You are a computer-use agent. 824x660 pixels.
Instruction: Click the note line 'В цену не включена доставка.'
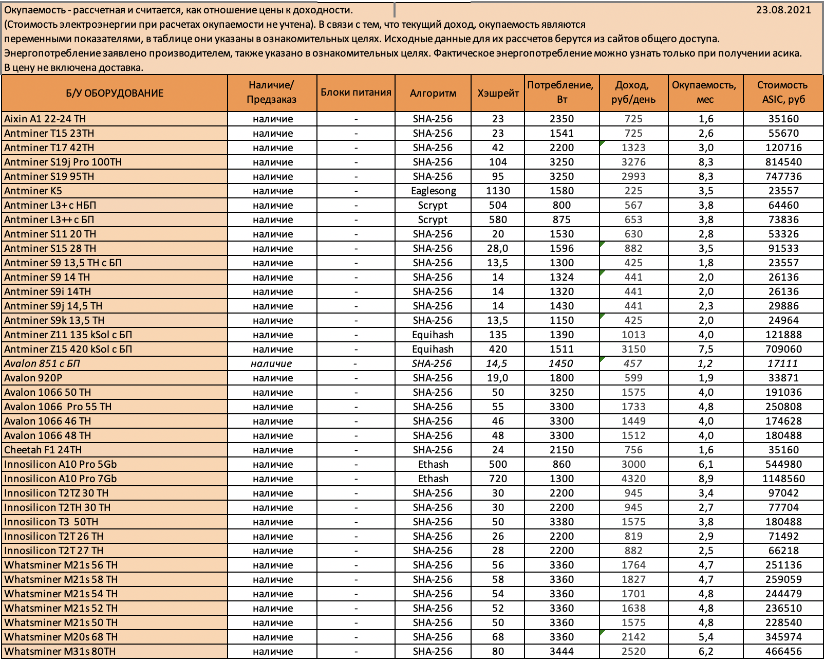click(74, 67)
